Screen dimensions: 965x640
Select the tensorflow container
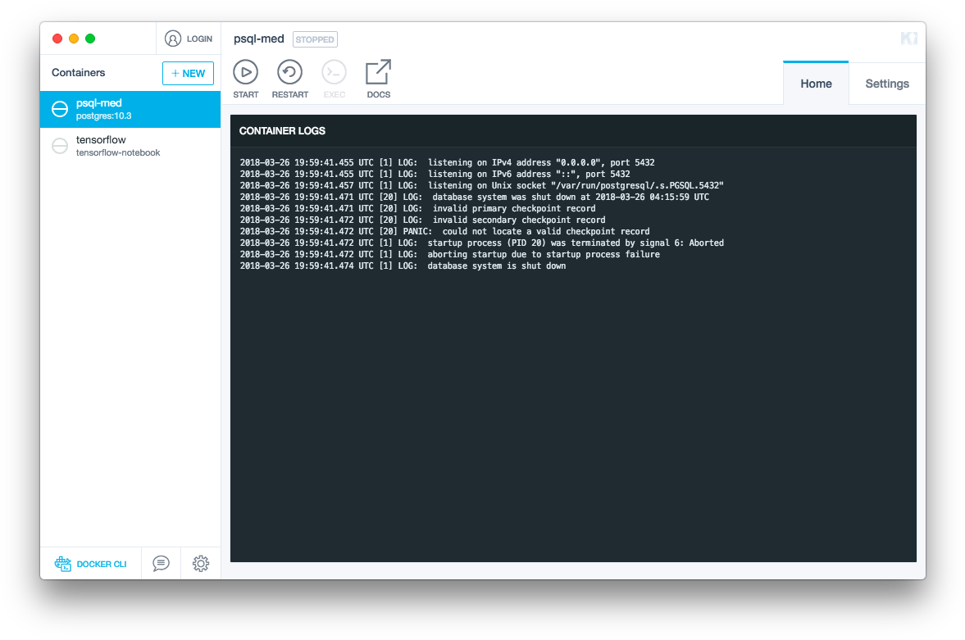pyautogui.click(x=130, y=146)
